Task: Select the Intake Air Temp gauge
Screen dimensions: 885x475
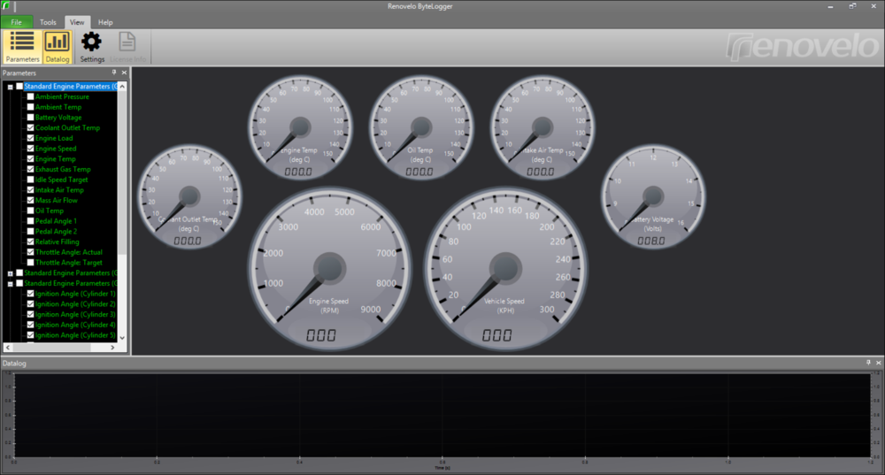Action: tap(542, 127)
